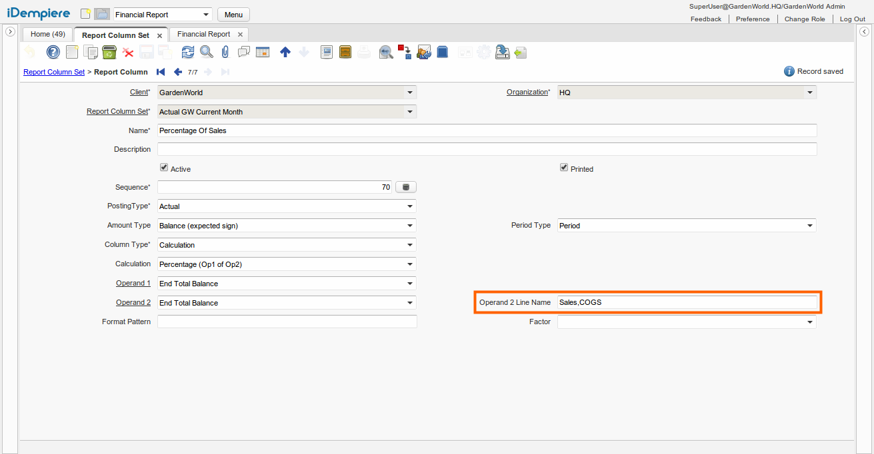The height and width of the screenshot is (454, 874).
Task: Open the Period Type dropdown
Action: pyautogui.click(x=809, y=225)
